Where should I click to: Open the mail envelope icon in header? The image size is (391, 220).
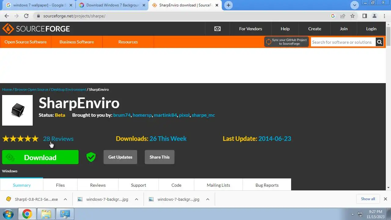coord(217,29)
